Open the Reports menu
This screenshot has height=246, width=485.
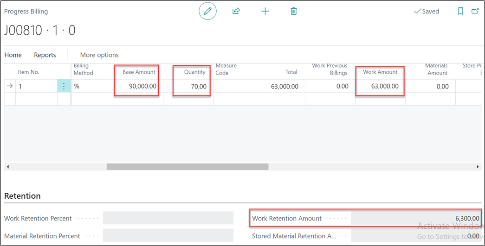pos(45,55)
